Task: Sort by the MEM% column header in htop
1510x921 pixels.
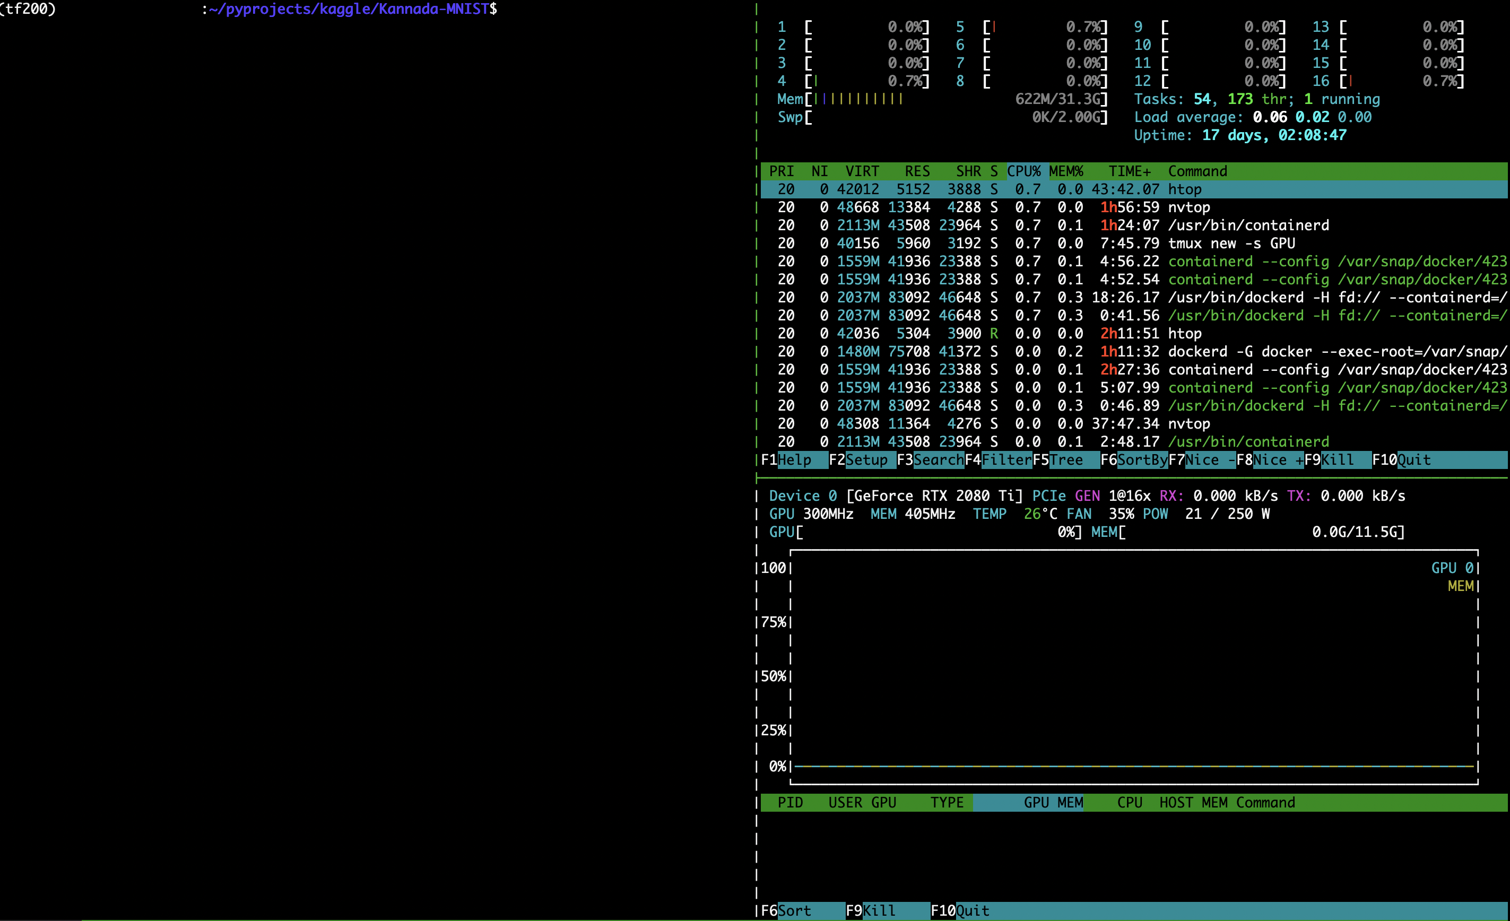Action: coord(1066,171)
